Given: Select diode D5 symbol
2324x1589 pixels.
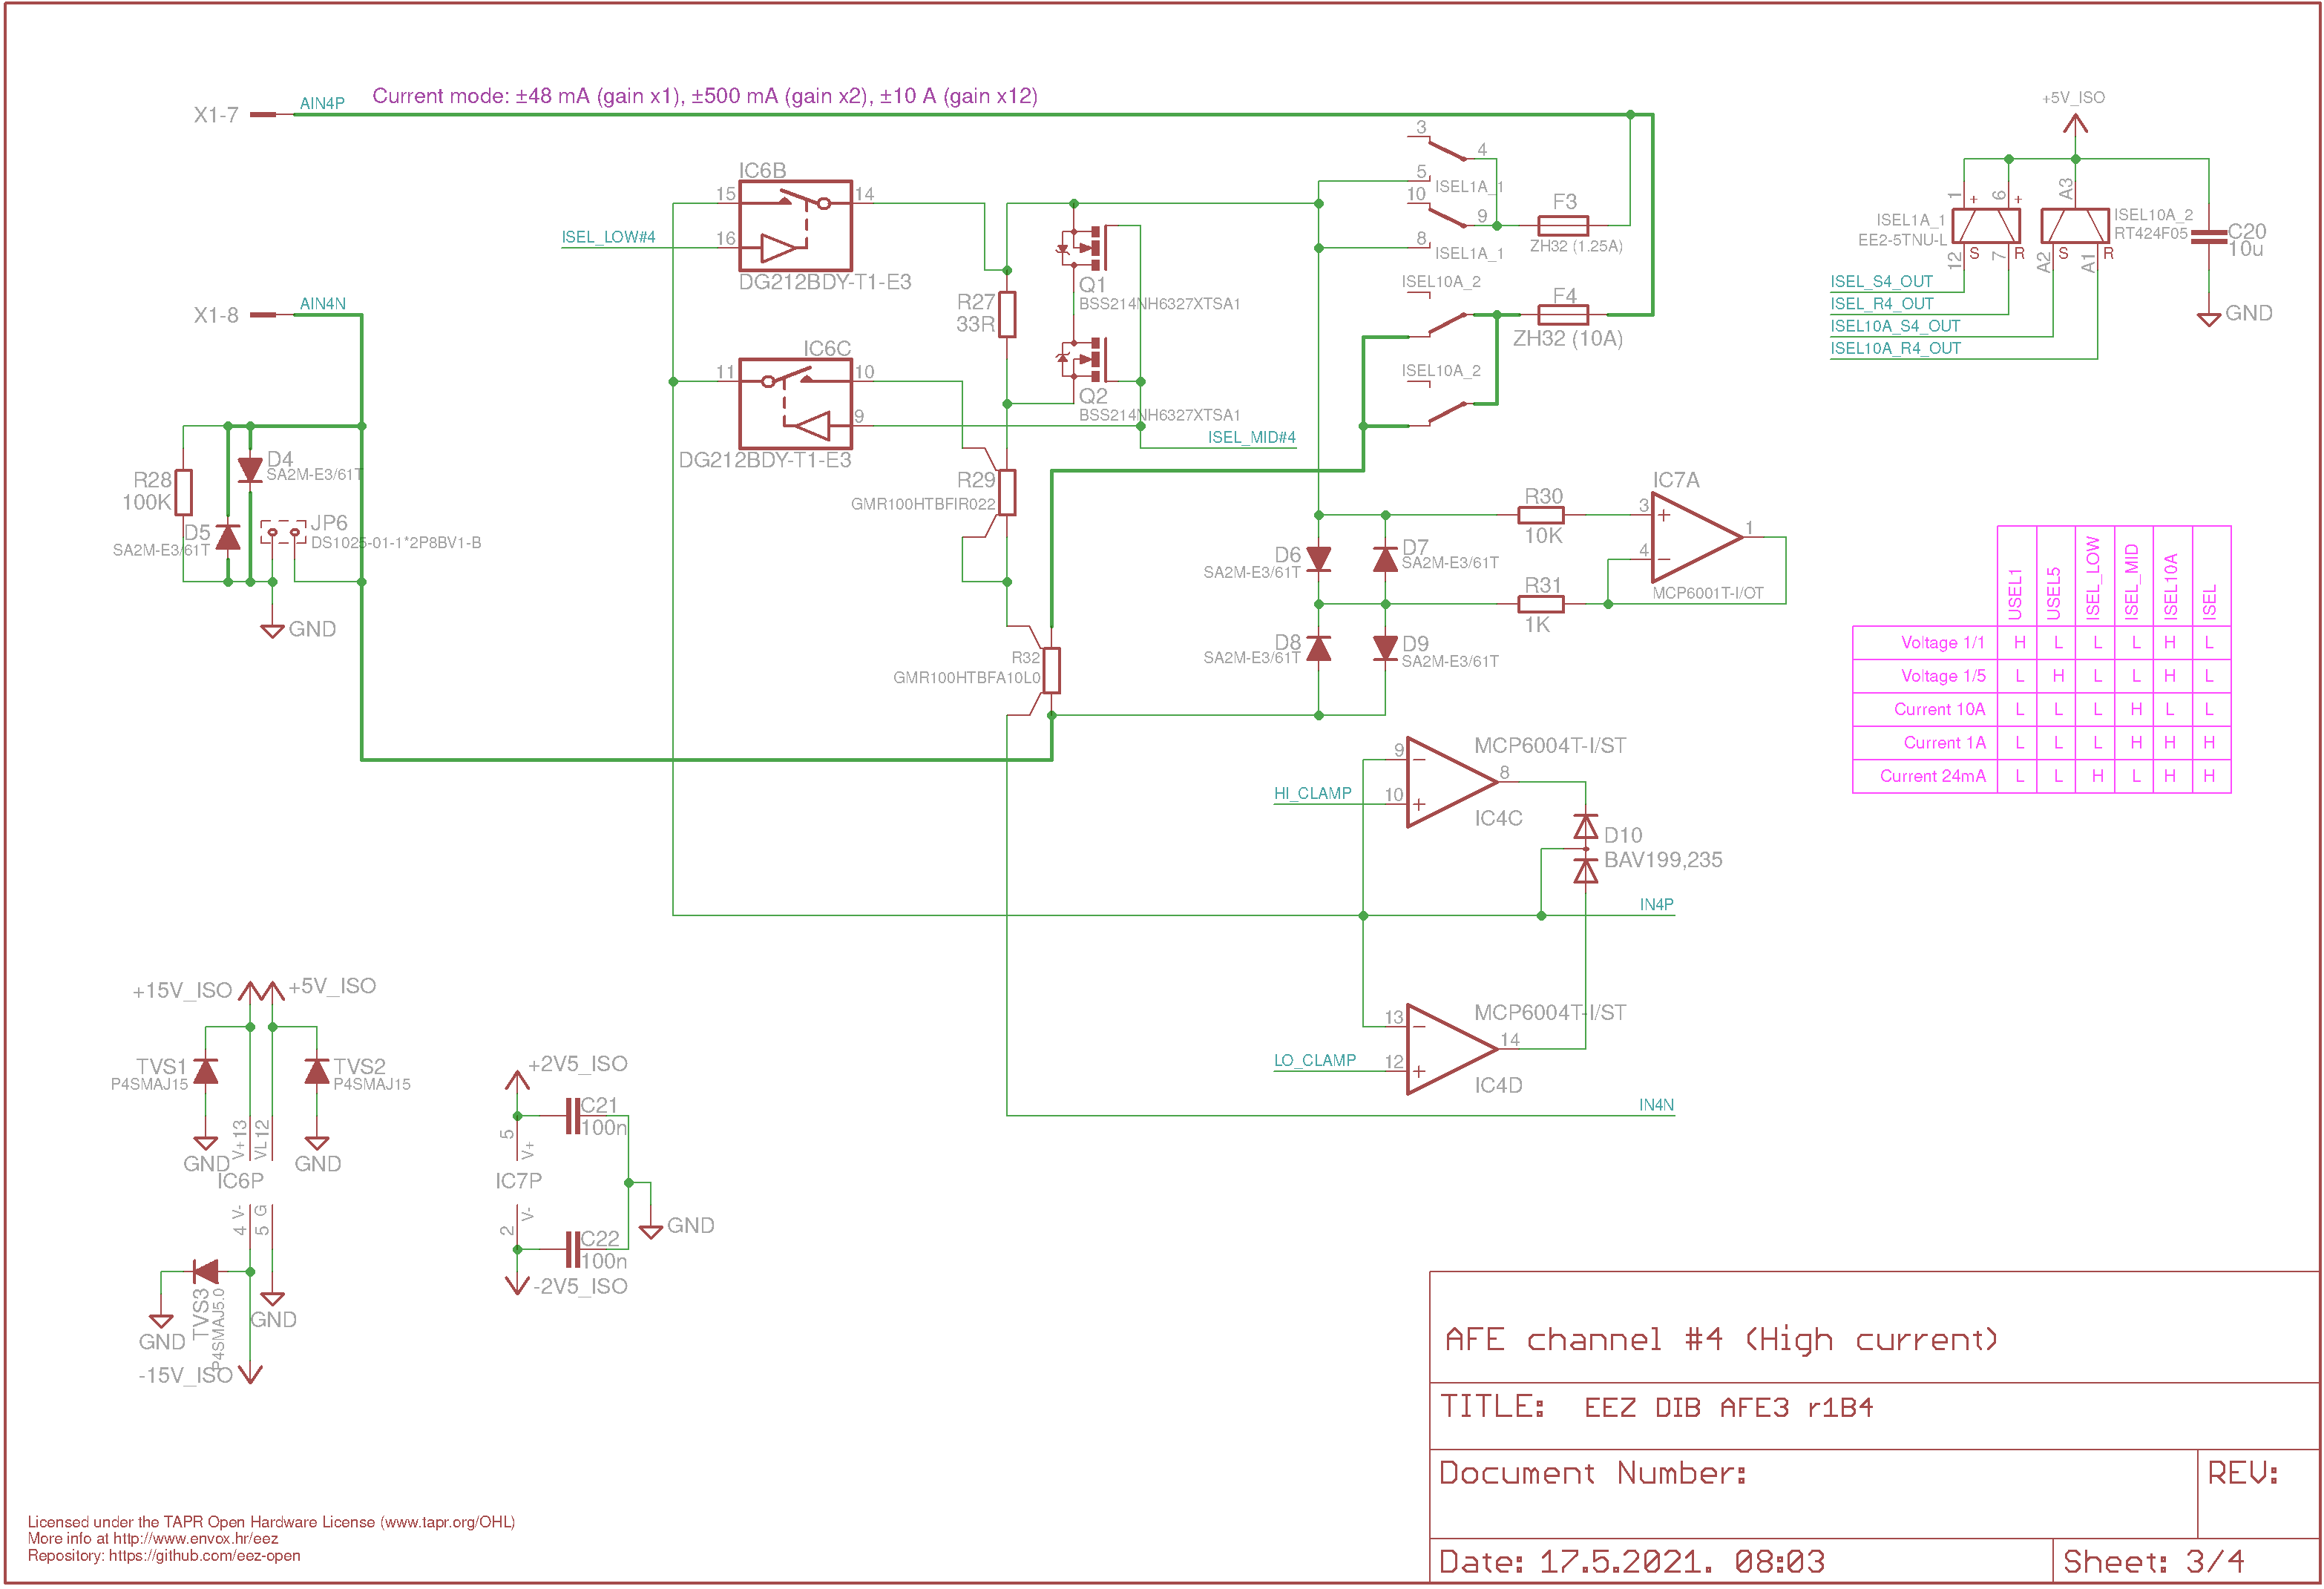Looking at the screenshot, I should (x=228, y=537).
